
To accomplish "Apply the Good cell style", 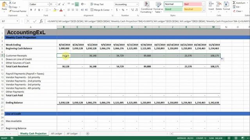I will (x=173, y=9).
